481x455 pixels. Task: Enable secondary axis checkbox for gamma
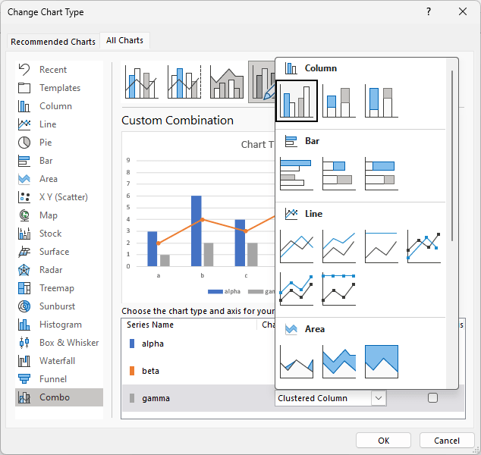[x=432, y=397]
